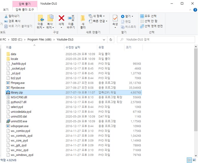
Task: Click the History (히스토리) icon
Action: tap(123, 27)
